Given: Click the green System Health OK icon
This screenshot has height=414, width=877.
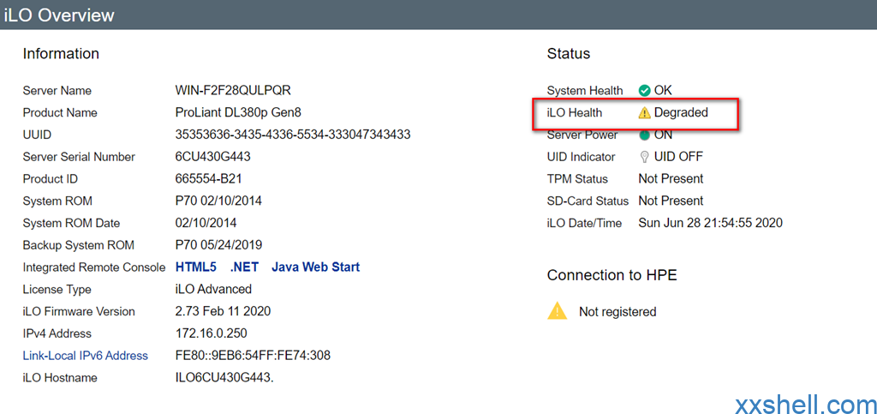Looking at the screenshot, I should (x=644, y=90).
